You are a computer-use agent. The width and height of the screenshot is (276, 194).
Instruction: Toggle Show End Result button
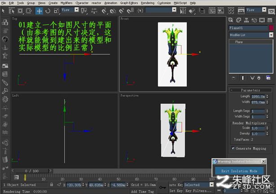[x=243, y=78]
